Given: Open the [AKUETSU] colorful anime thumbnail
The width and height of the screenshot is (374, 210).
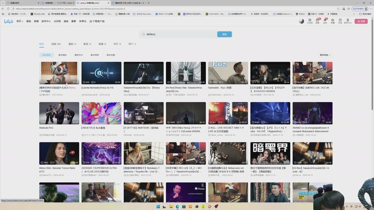Looking at the screenshot, I should pos(101,113).
